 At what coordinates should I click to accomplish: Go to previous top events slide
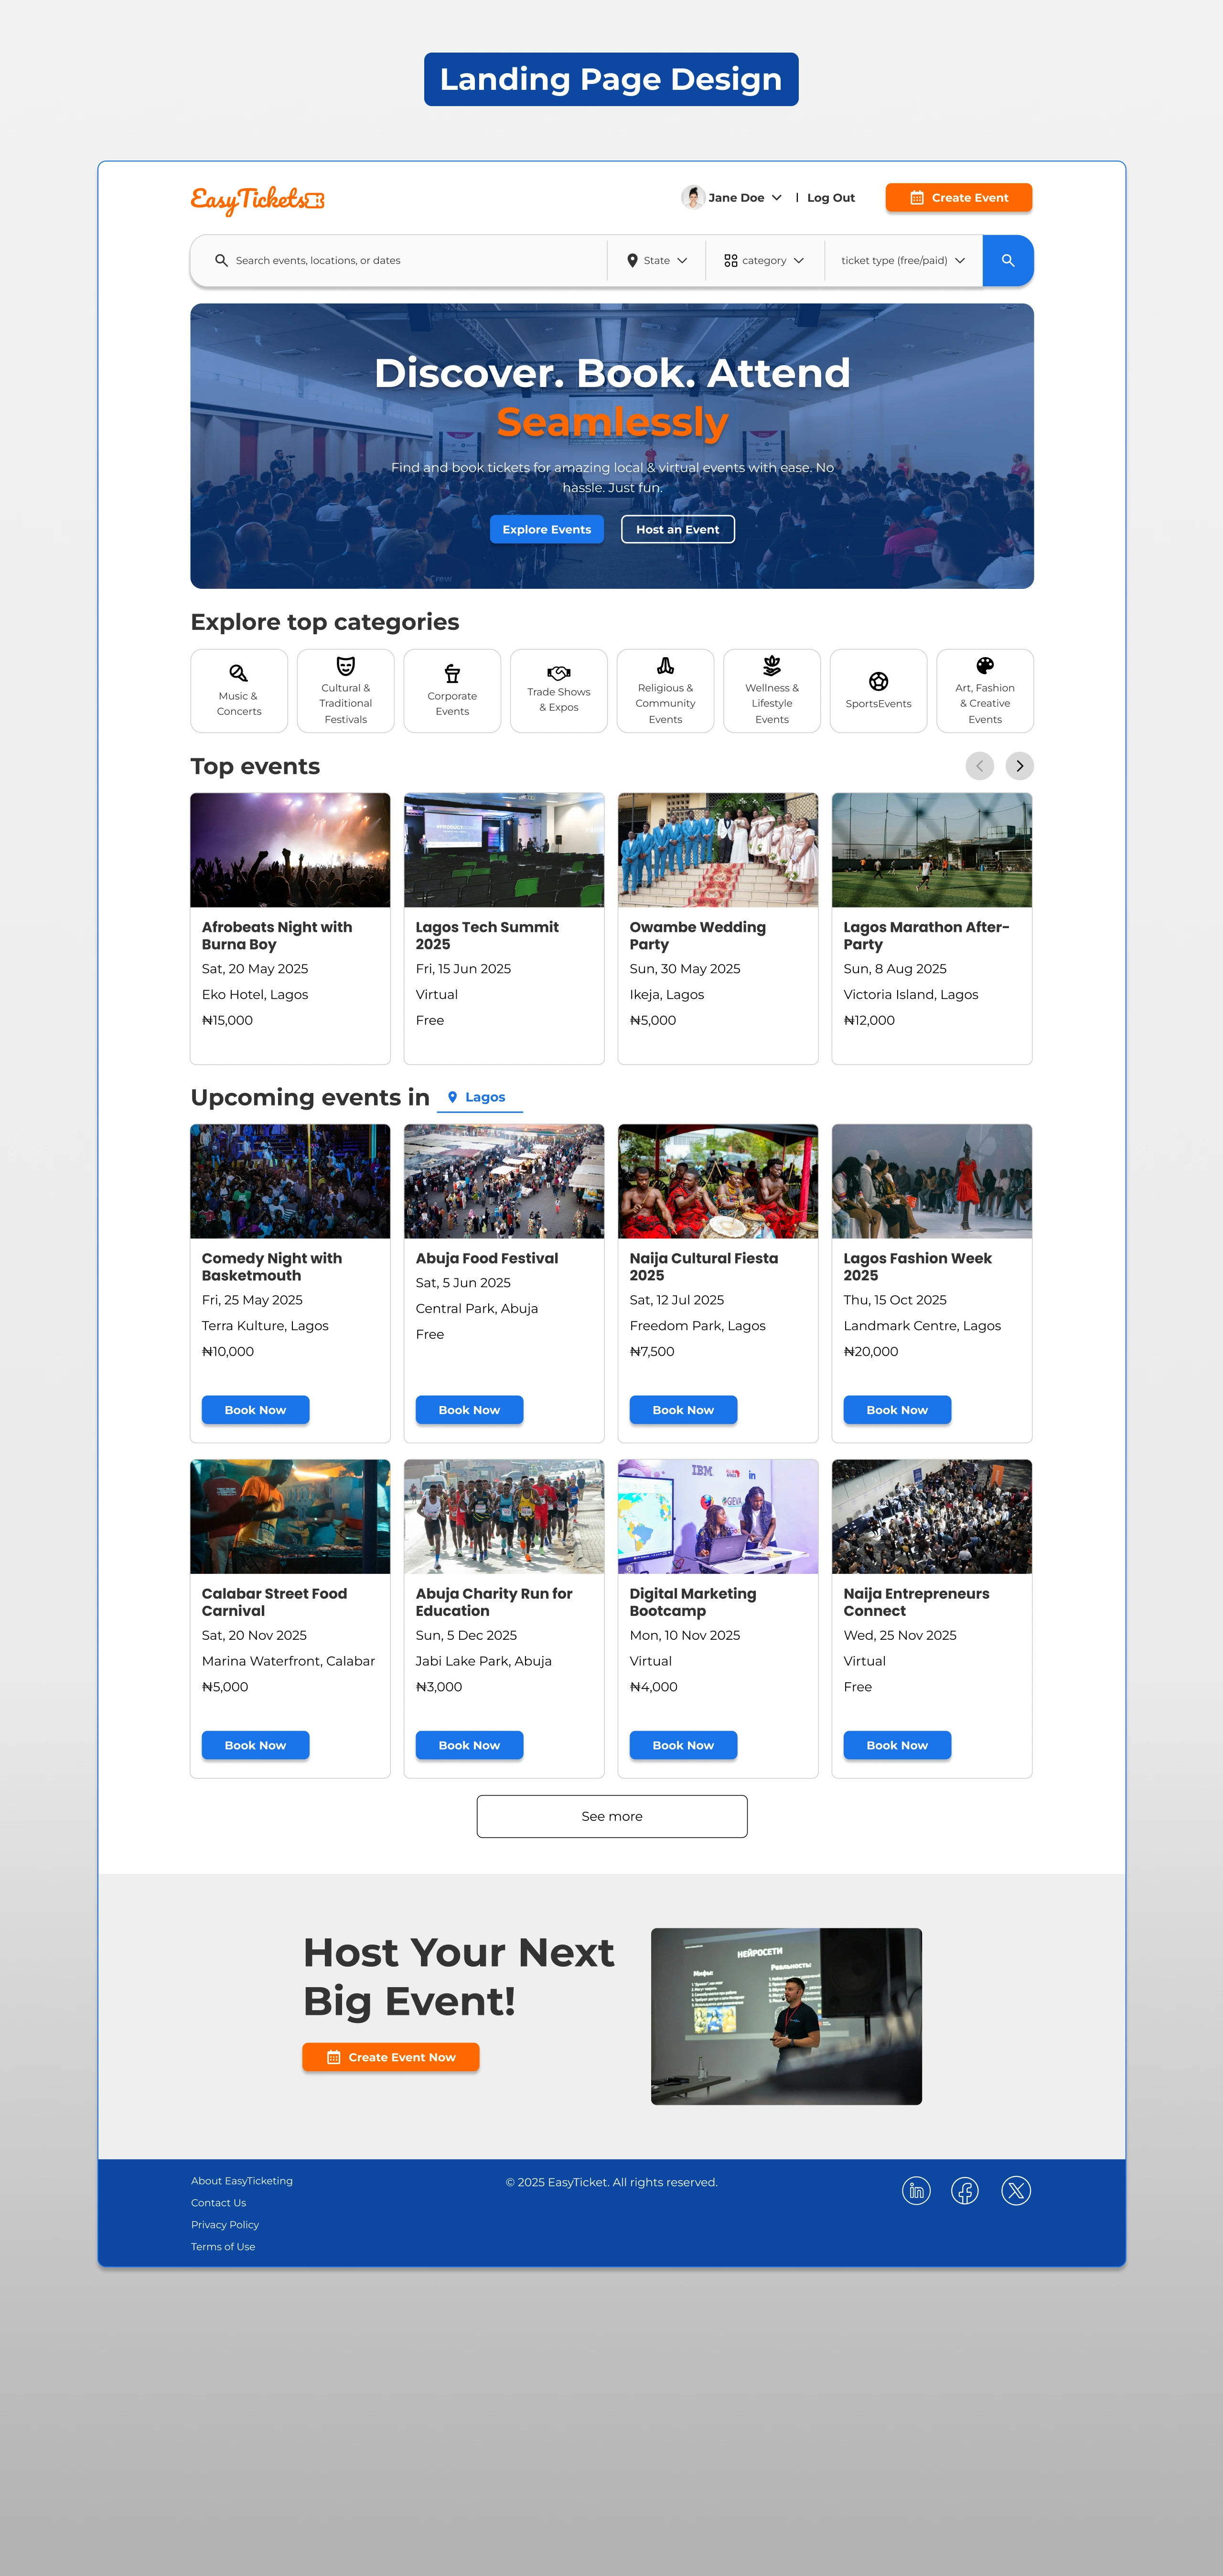979,766
